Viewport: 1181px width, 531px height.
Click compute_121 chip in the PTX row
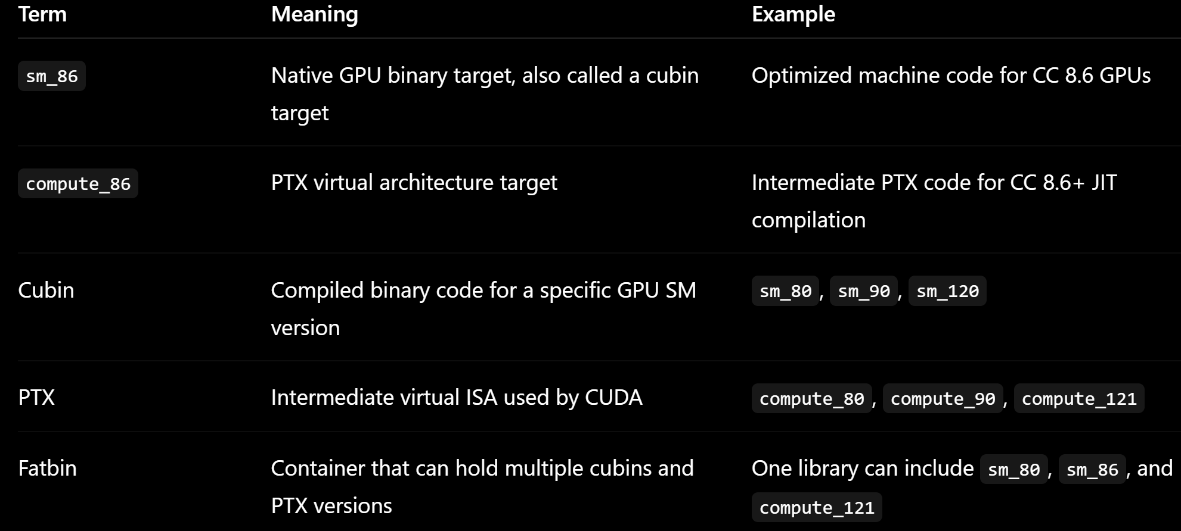(x=1079, y=398)
